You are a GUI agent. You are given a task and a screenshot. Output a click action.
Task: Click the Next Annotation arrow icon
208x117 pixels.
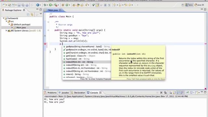114,5
